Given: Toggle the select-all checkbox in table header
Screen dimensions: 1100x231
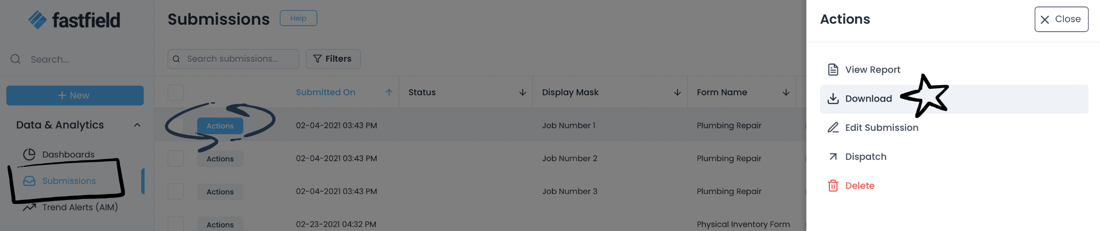Looking at the screenshot, I should [x=176, y=92].
